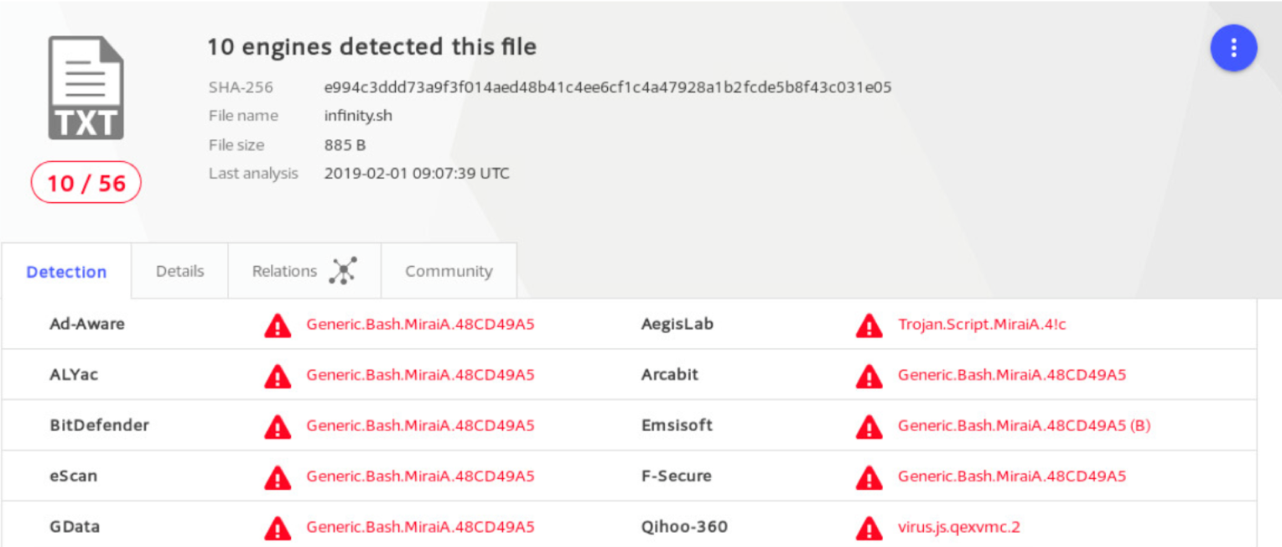Click the alert icon next to Qihoo-360
This screenshot has width=1282, height=547.
[870, 527]
